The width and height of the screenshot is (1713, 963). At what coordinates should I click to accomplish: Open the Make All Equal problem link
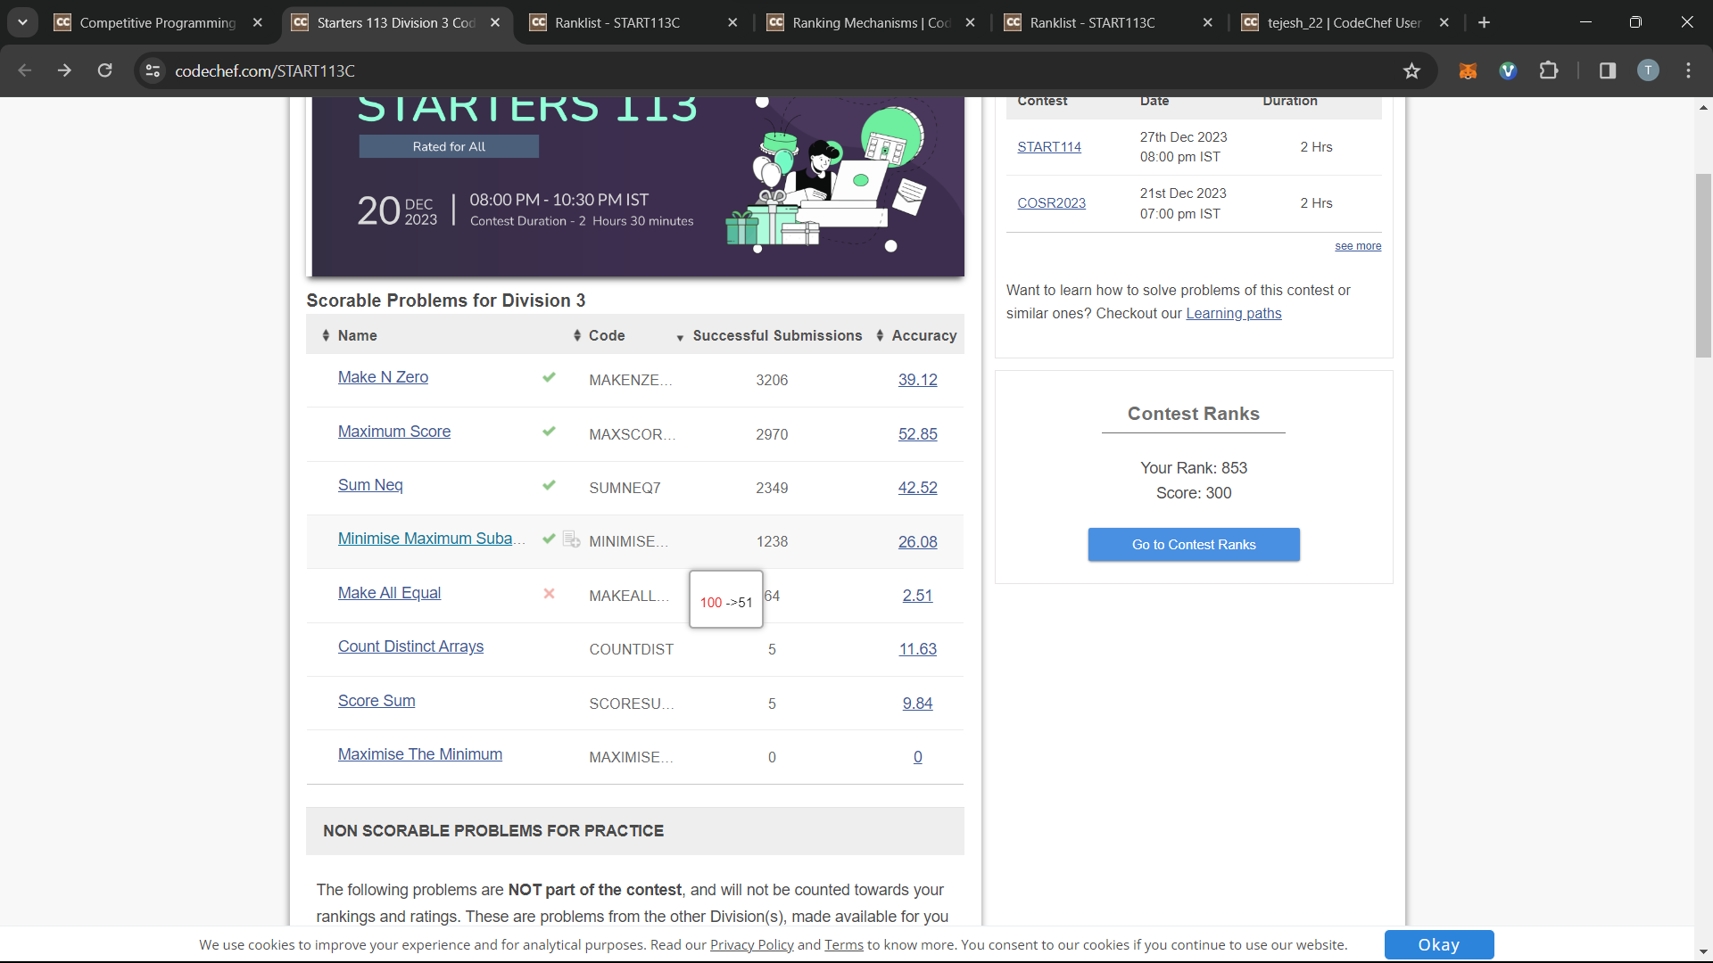(x=389, y=593)
